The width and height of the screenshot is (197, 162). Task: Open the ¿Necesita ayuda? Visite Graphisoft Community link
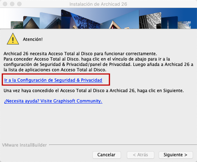pos(53,101)
